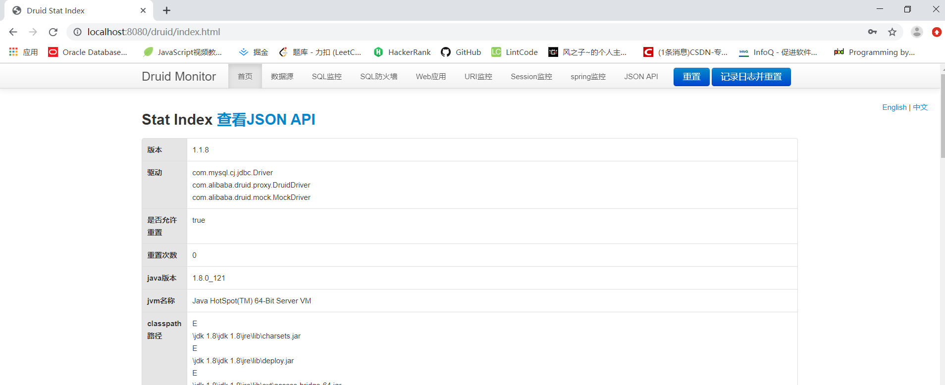
Task: Click the Druid Monitor brand title
Action: point(179,76)
